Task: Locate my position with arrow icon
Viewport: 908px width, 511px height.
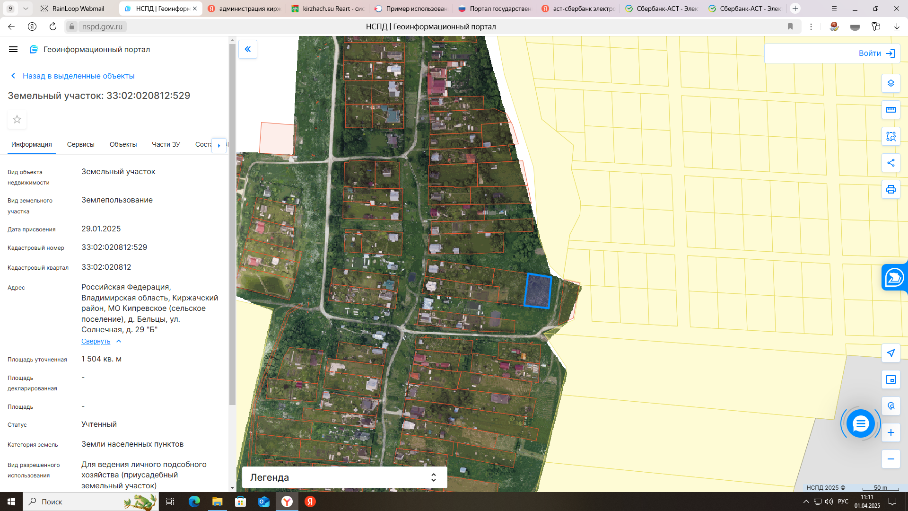Action: [891, 353]
